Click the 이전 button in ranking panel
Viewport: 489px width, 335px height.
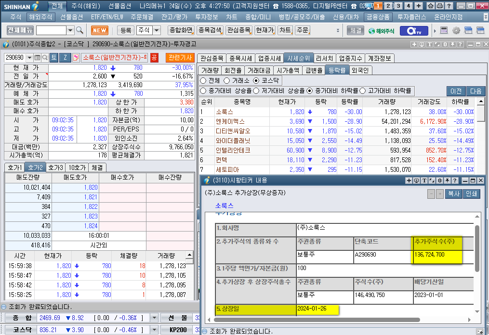456,91
